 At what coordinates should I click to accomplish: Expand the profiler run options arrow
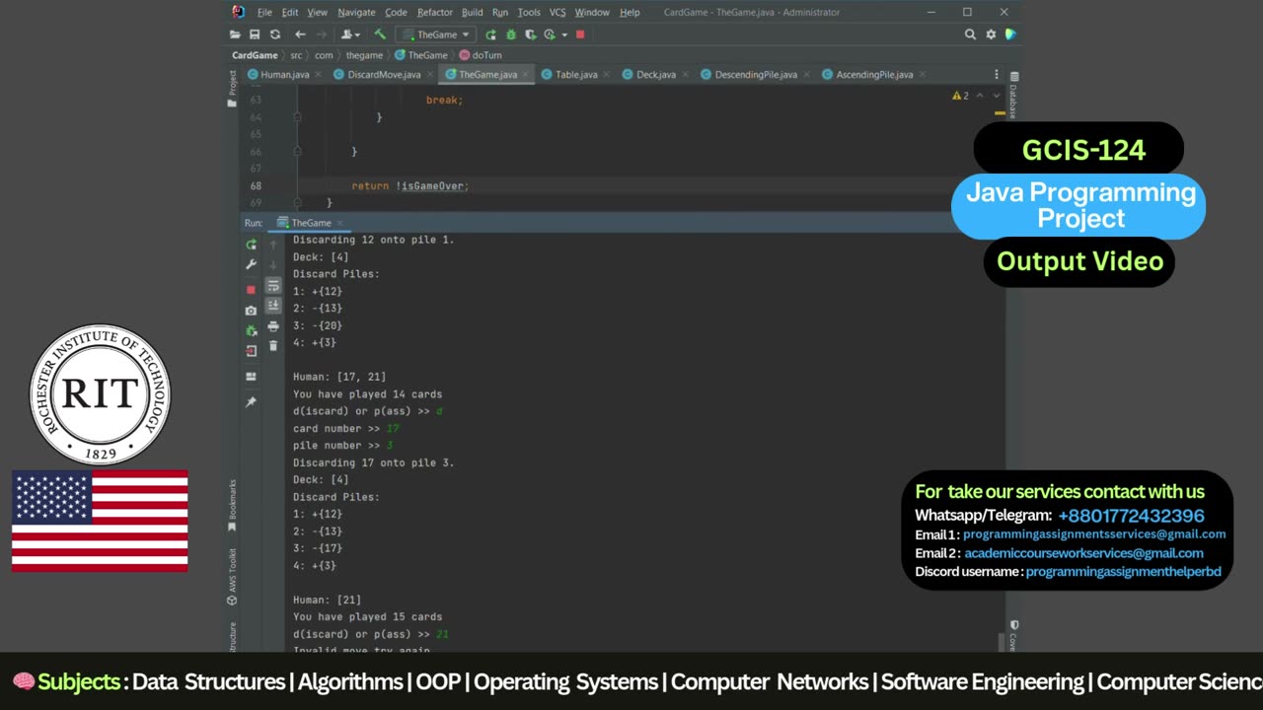click(563, 35)
